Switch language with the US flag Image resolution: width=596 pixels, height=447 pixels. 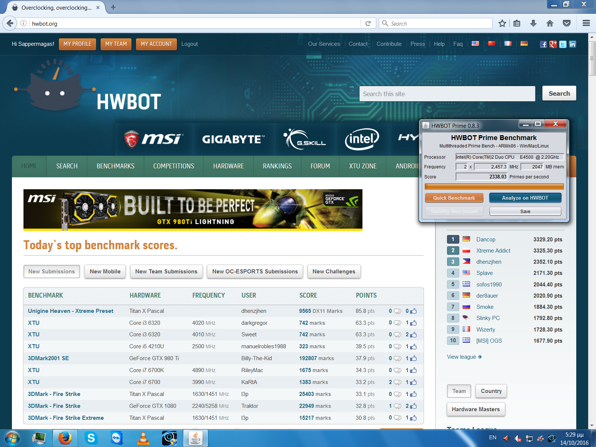pyautogui.click(x=475, y=44)
